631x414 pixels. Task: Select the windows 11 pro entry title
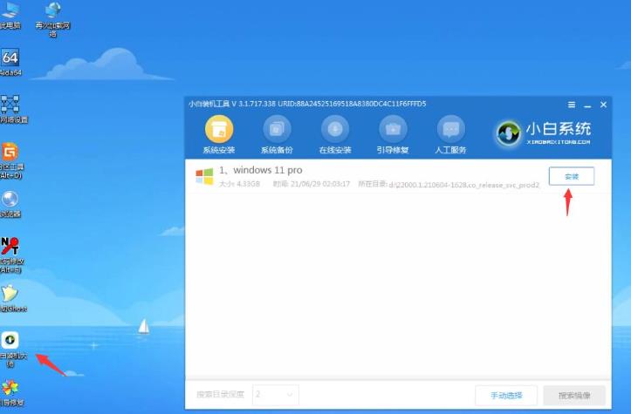(261, 170)
